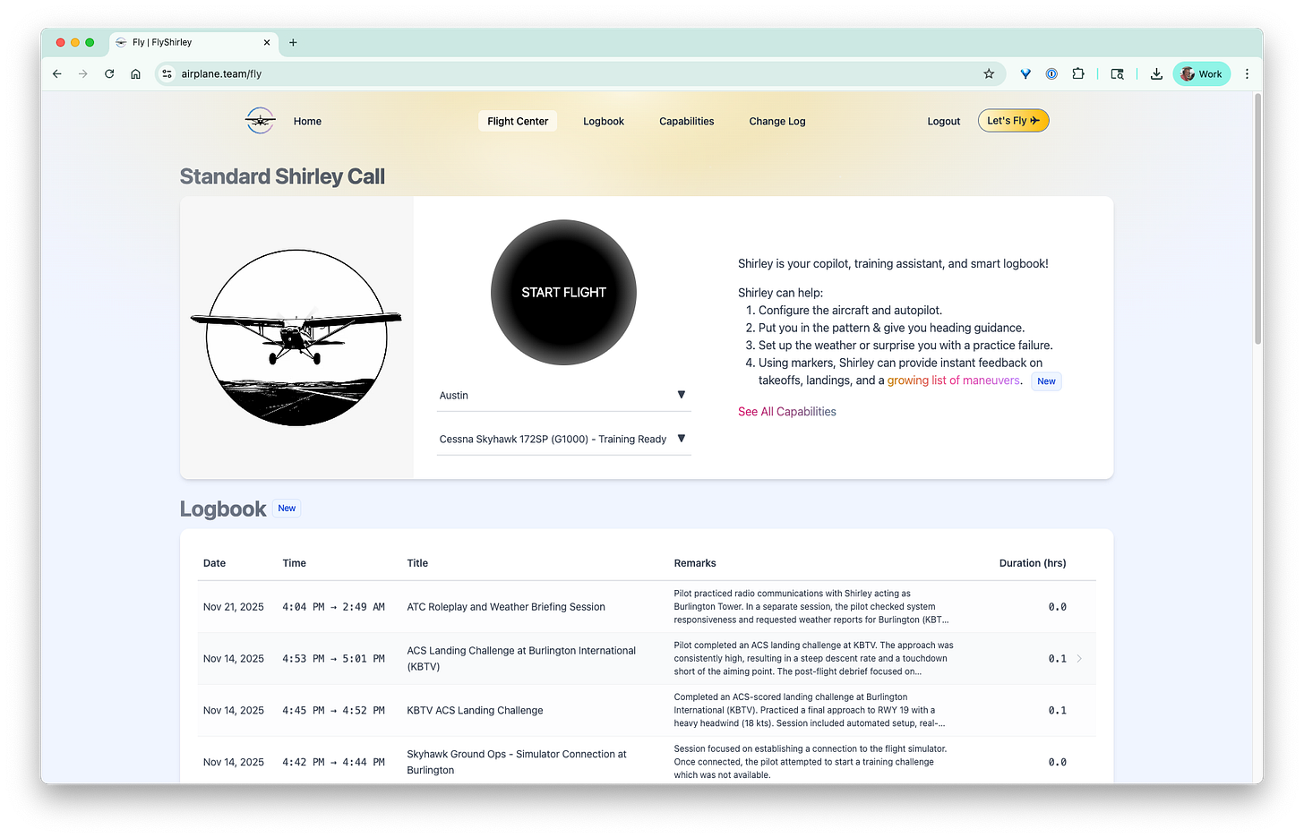Click the Logout link
Viewport: 1304px width, 838px height.
(x=944, y=122)
